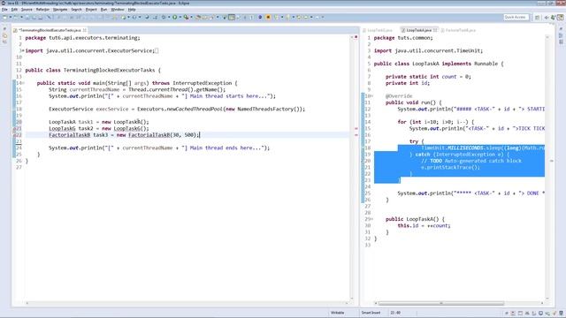Click the New Java Package icon
The width and height of the screenshot is (566, 318).
[198, 17]
